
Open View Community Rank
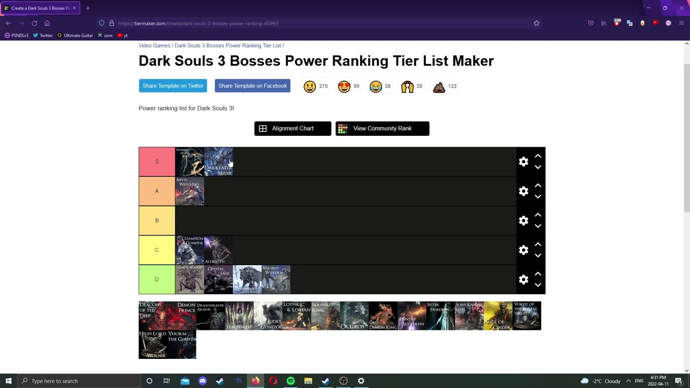[x=382, y=128]
